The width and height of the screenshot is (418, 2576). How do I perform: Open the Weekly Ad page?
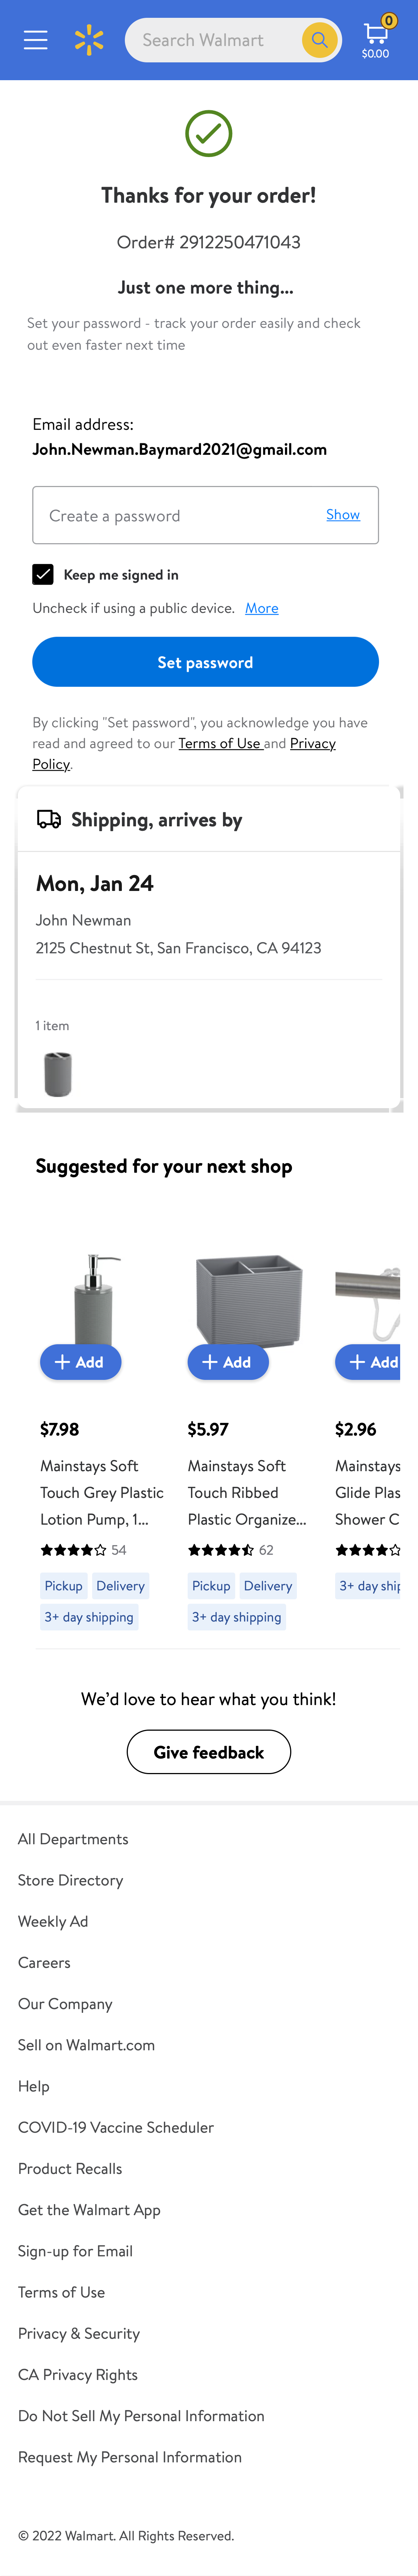pos(53,1921)
